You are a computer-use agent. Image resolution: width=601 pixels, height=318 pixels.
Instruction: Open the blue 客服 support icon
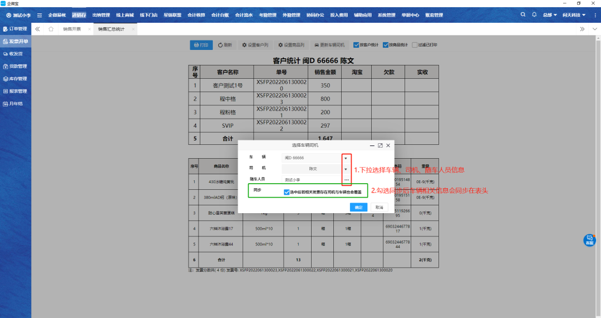click(x=589, y=240)
